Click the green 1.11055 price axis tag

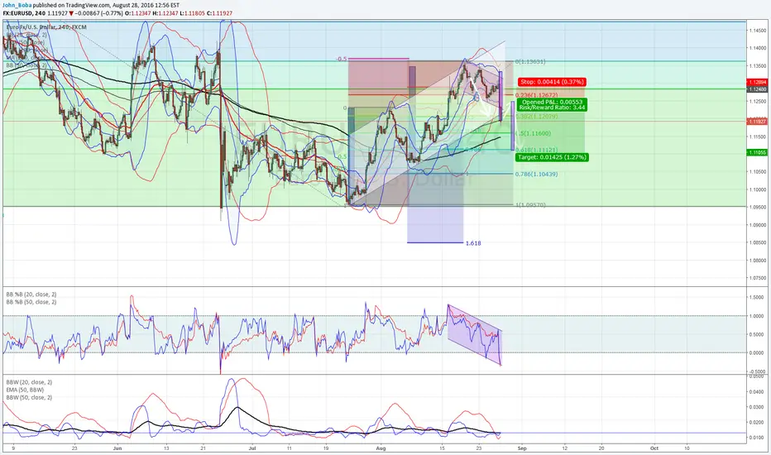click(x=758, y=152)
